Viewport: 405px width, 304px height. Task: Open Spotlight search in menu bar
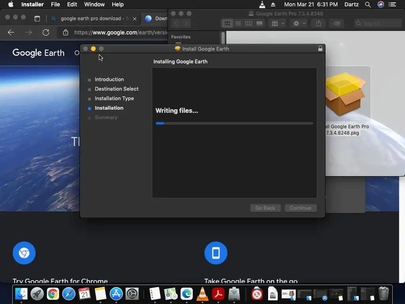pos(368,4)
